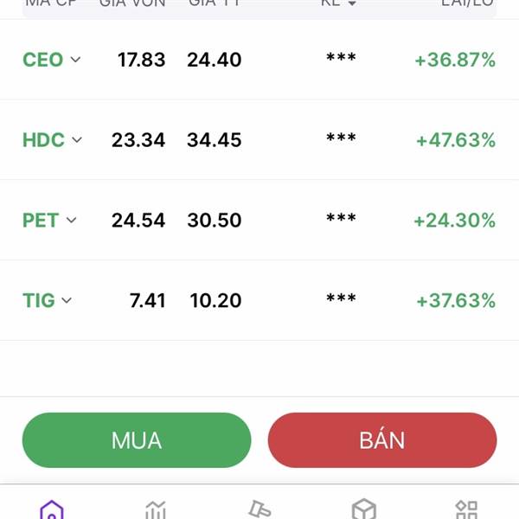Expand the PET stock chevron
The image size is (519, 519).
71,220
